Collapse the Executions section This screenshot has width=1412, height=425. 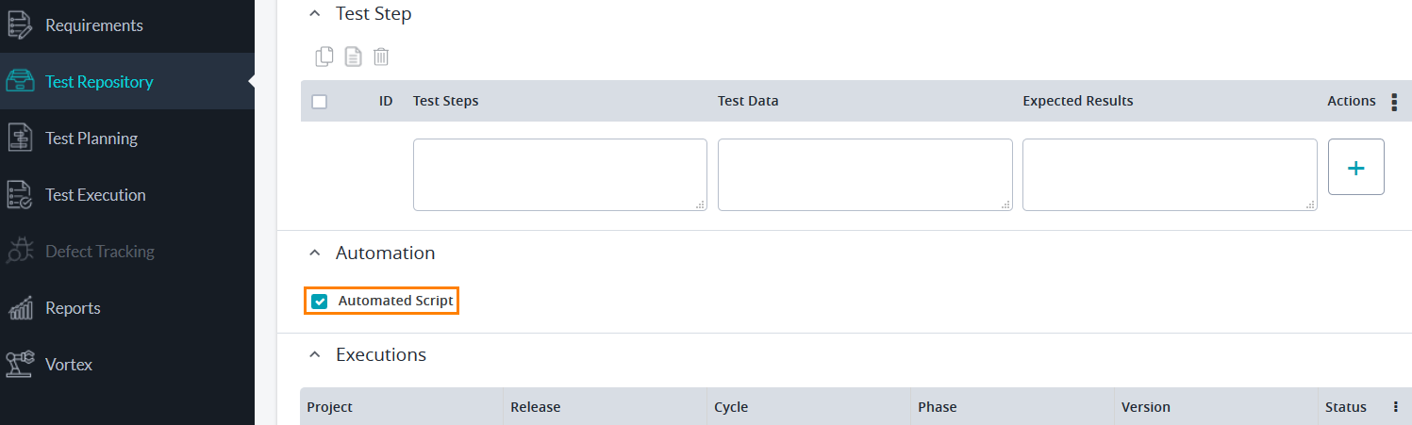tap(315, 355)
